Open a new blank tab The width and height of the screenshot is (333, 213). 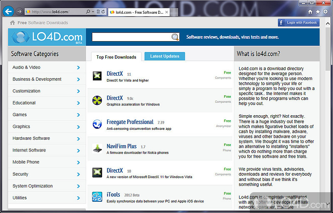click(174, 12)
